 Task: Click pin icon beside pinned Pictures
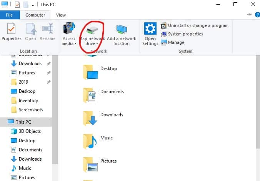48,73
